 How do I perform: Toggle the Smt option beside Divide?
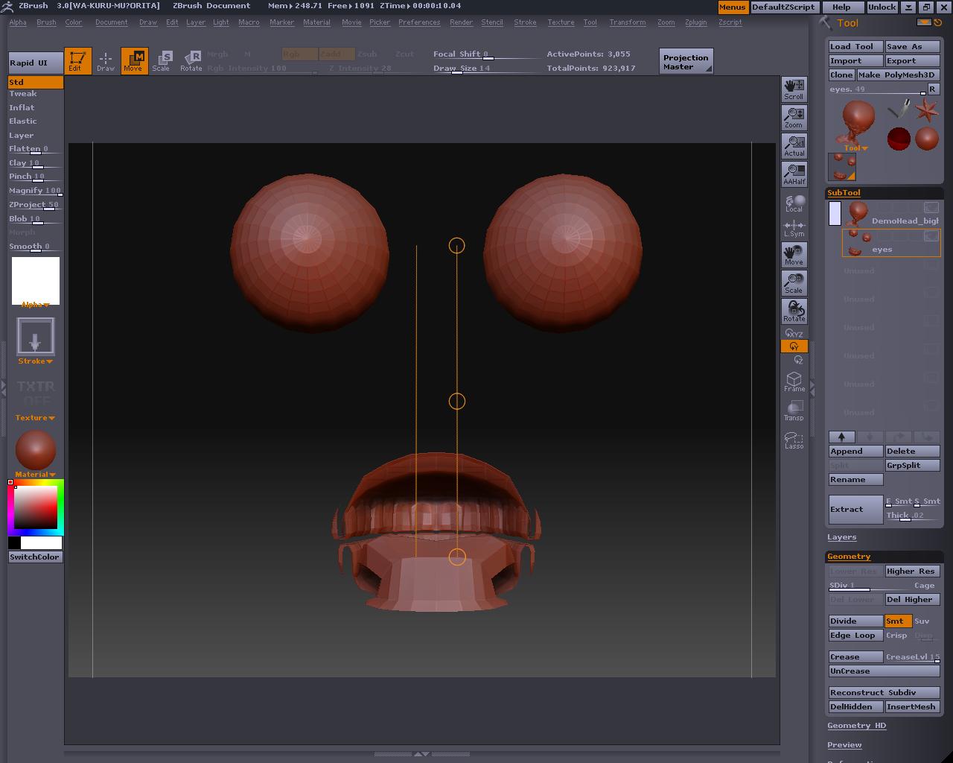tap(897, 621)
